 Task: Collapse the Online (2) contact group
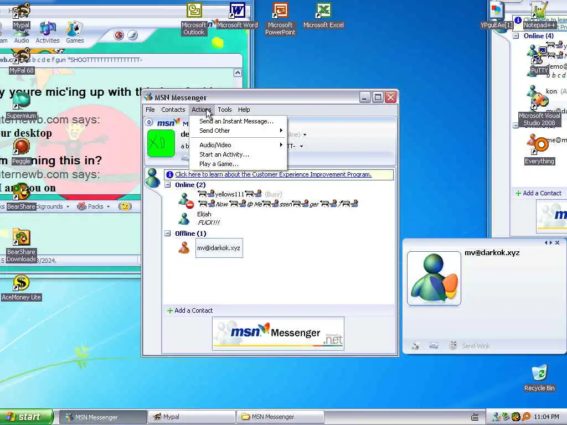pos(168,185)
